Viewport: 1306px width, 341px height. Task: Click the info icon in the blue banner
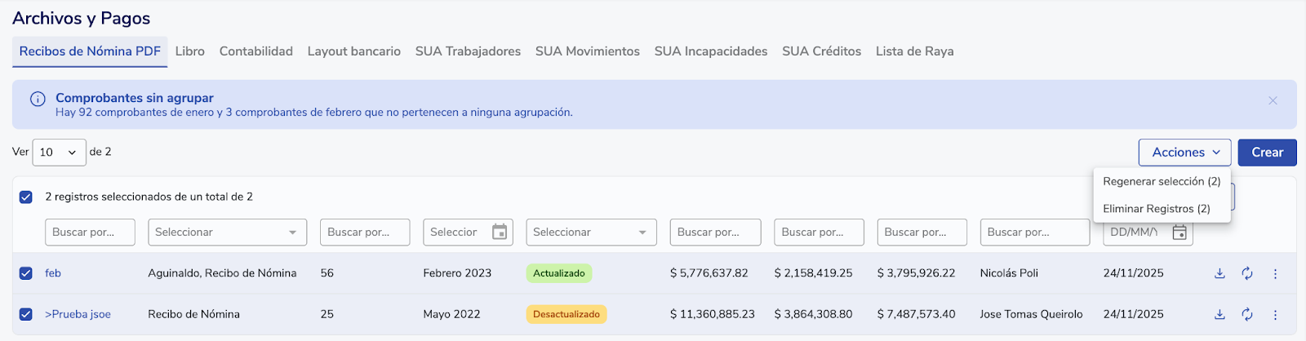click(38, 99)
